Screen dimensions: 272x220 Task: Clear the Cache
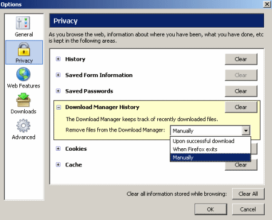click(241, 166)
